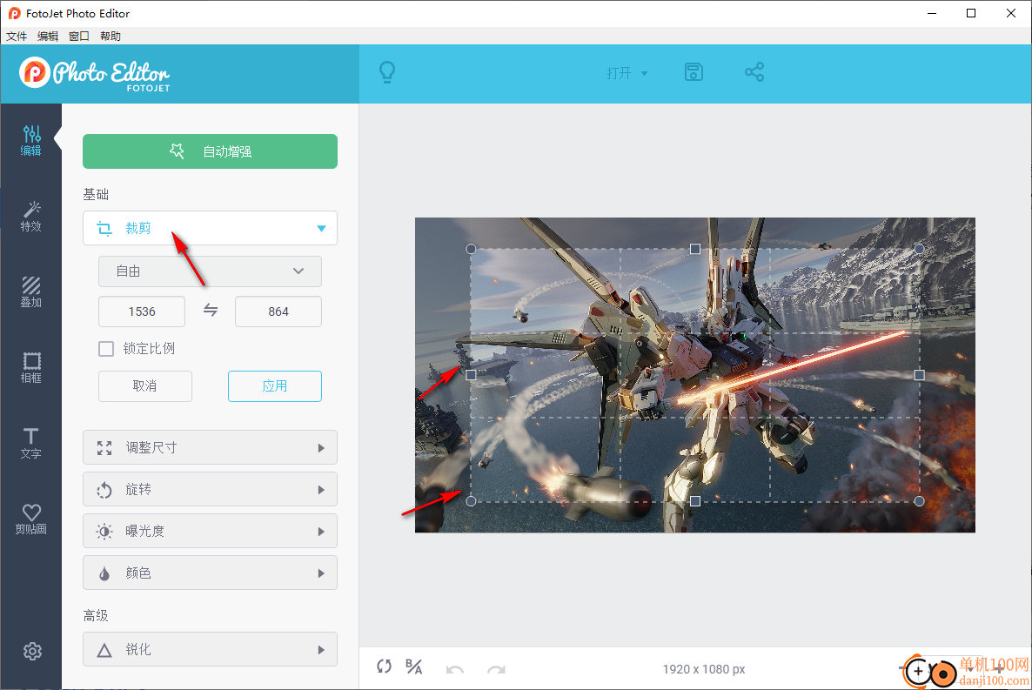Click the share icon

(754, 71)
